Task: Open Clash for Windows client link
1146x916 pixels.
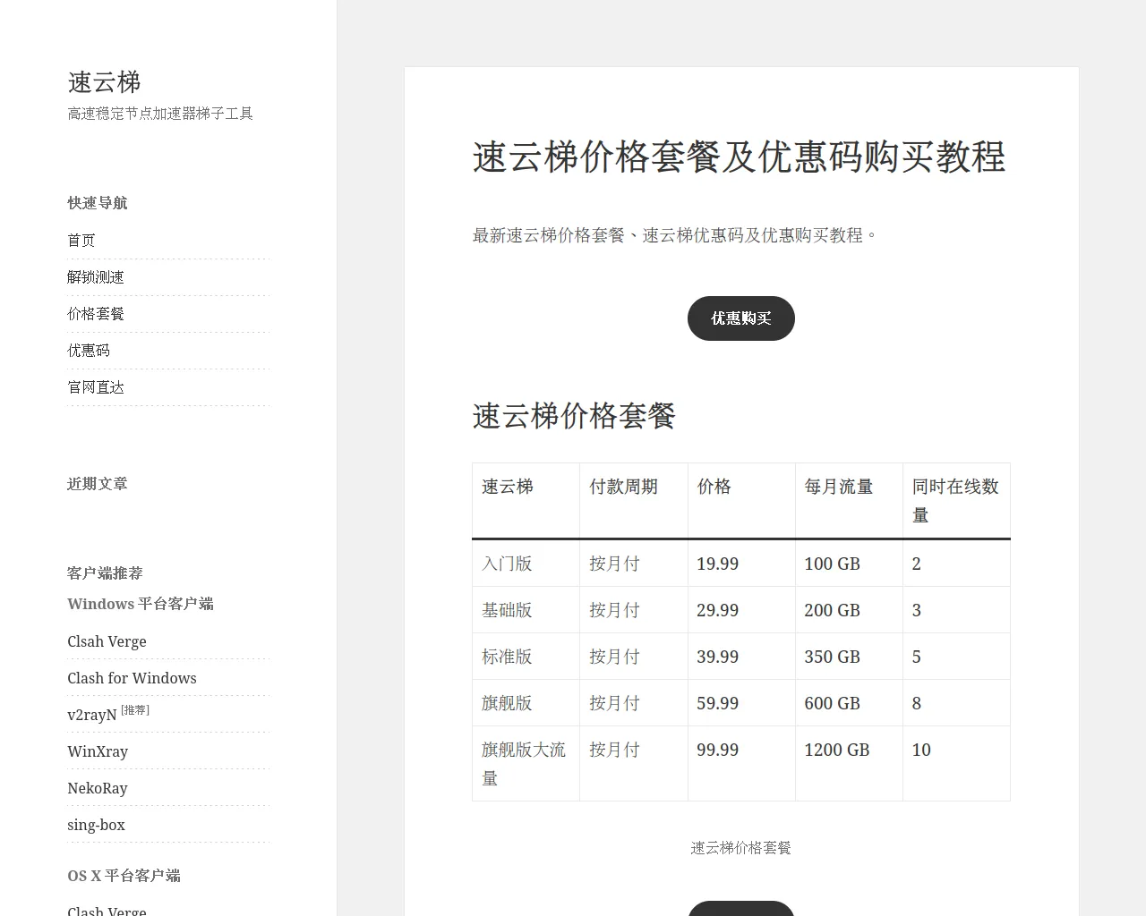Action: click(132, 678)
